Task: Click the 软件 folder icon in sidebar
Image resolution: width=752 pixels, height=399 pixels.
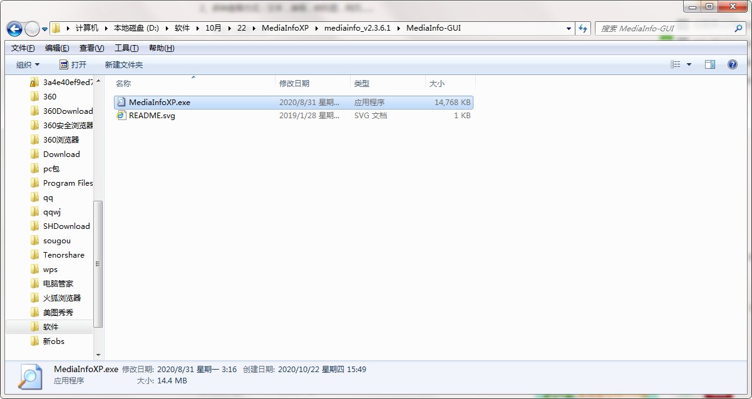Action: point(35,326)
